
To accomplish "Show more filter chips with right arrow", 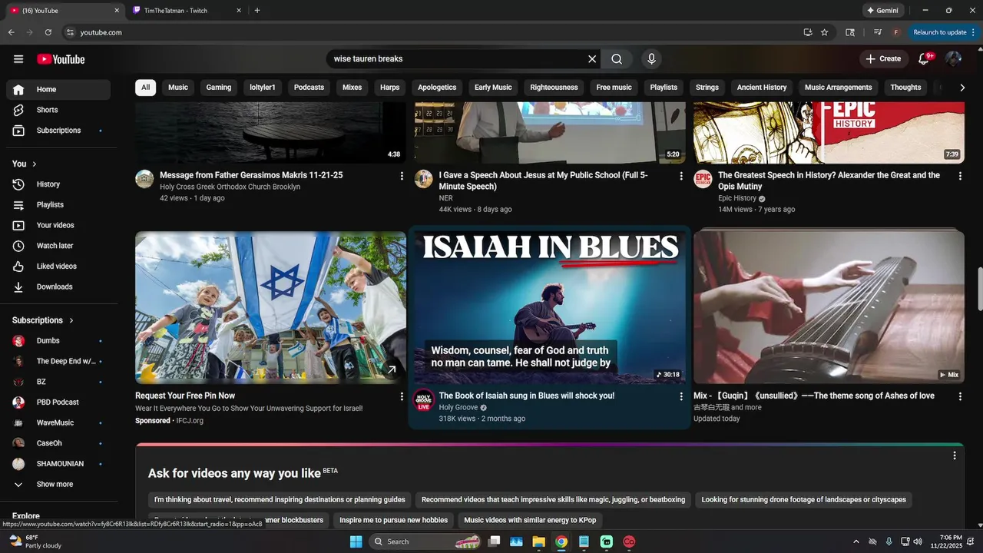I will click(x=962, y=88).
